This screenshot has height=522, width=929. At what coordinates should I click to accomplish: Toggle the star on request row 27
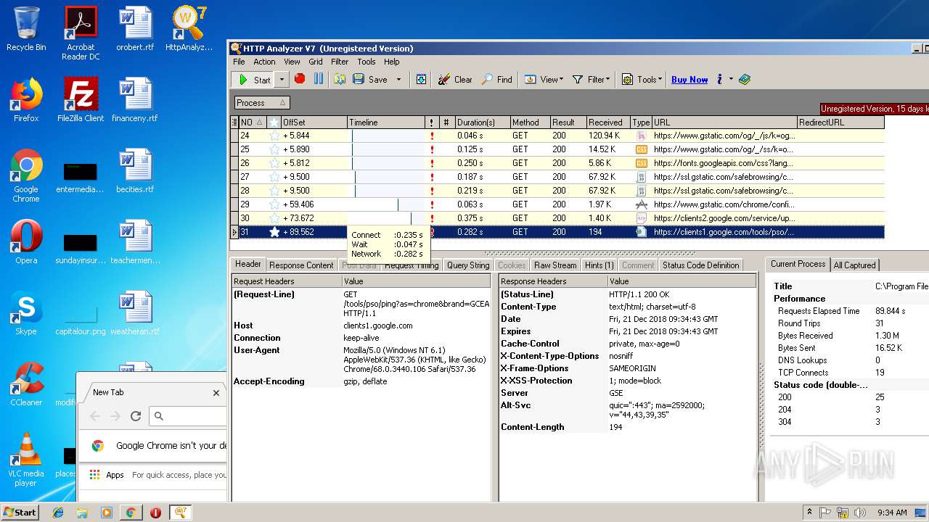[x=274, y=177]
